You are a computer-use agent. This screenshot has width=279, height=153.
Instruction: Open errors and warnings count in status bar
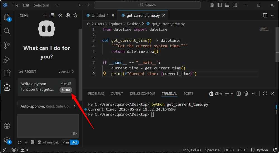point(20,150)
